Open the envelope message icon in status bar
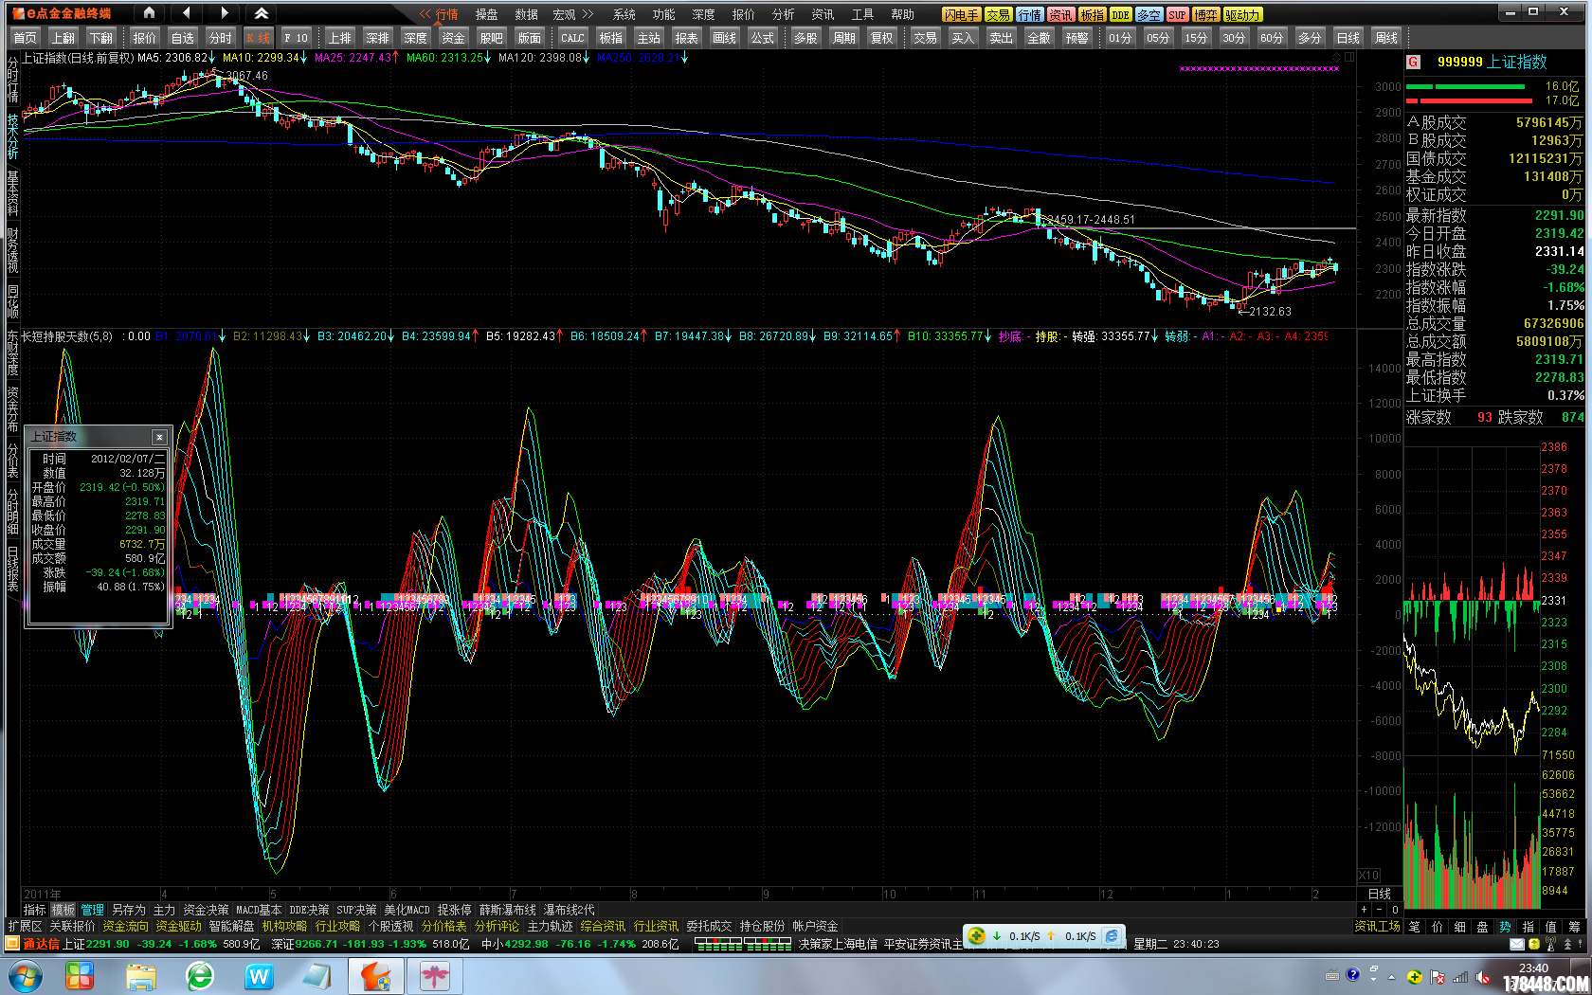Viewport: 1592px width, 995px height. pyautogui.click(x=1516, y=944)
